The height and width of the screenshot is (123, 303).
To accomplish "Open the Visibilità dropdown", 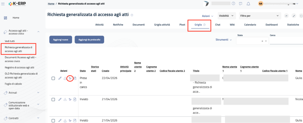I will tap(227, 16).
